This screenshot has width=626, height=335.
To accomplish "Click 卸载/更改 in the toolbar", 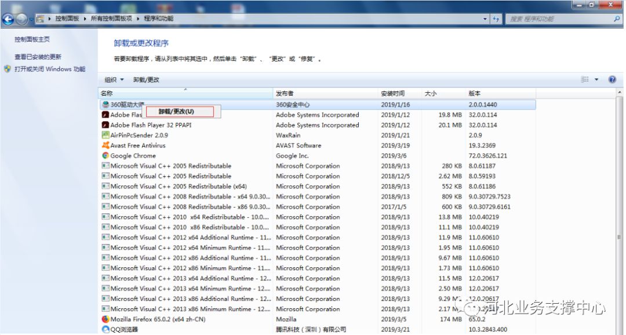I will click(x=146, y=80).
